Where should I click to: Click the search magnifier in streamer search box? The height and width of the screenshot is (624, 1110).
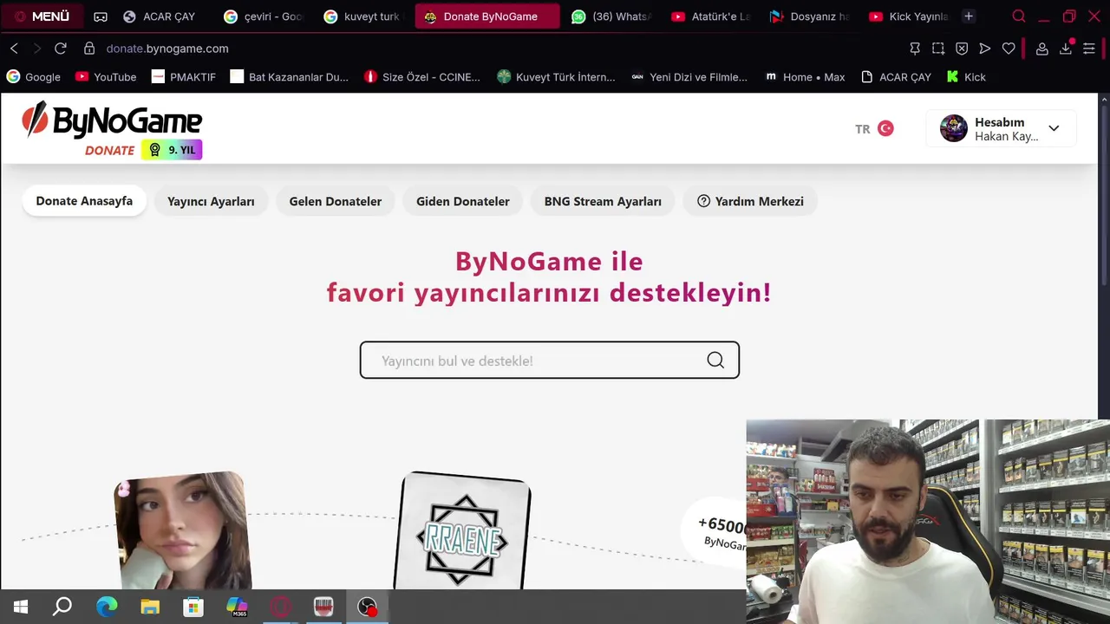(715, 361)
